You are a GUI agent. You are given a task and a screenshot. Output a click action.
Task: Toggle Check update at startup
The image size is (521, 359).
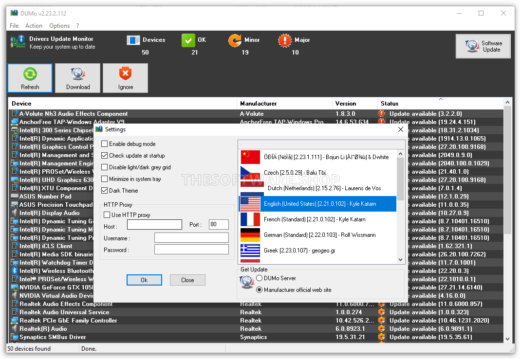coord(105,156)
